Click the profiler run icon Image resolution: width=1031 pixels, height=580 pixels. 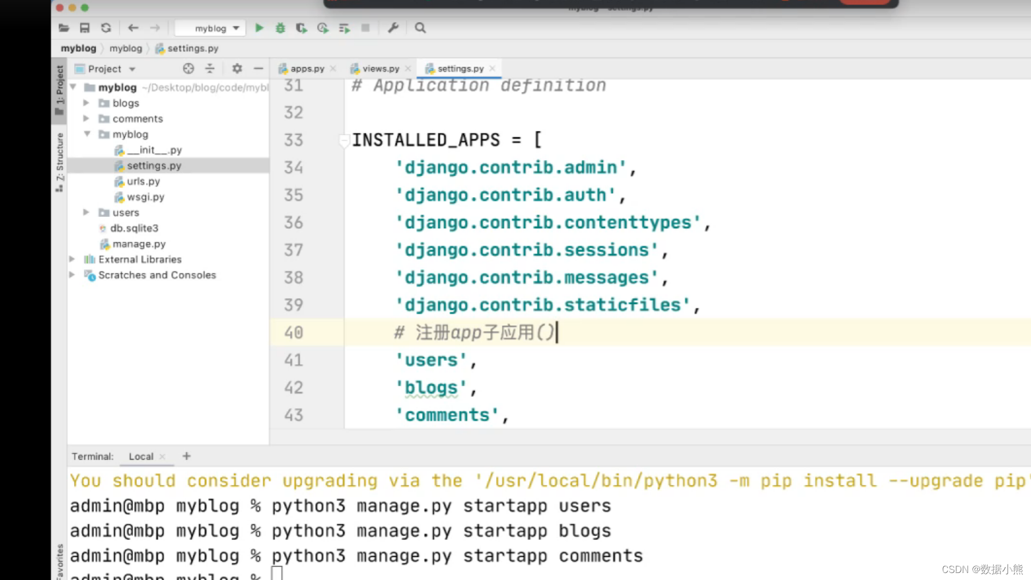(323, 28)
